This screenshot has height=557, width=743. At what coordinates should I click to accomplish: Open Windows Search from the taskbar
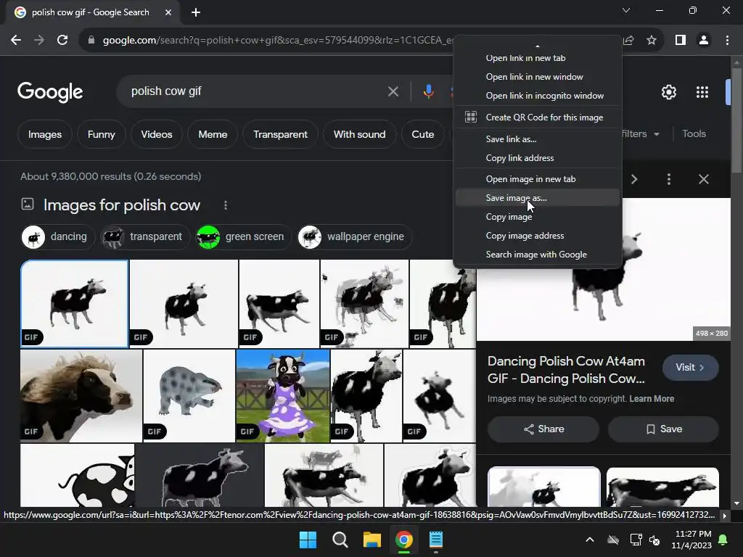(x=340, y=540)
